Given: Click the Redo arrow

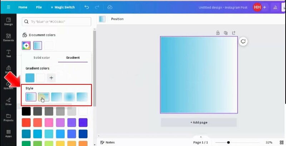Looking at the screenshot, I should tap(97, 7).
